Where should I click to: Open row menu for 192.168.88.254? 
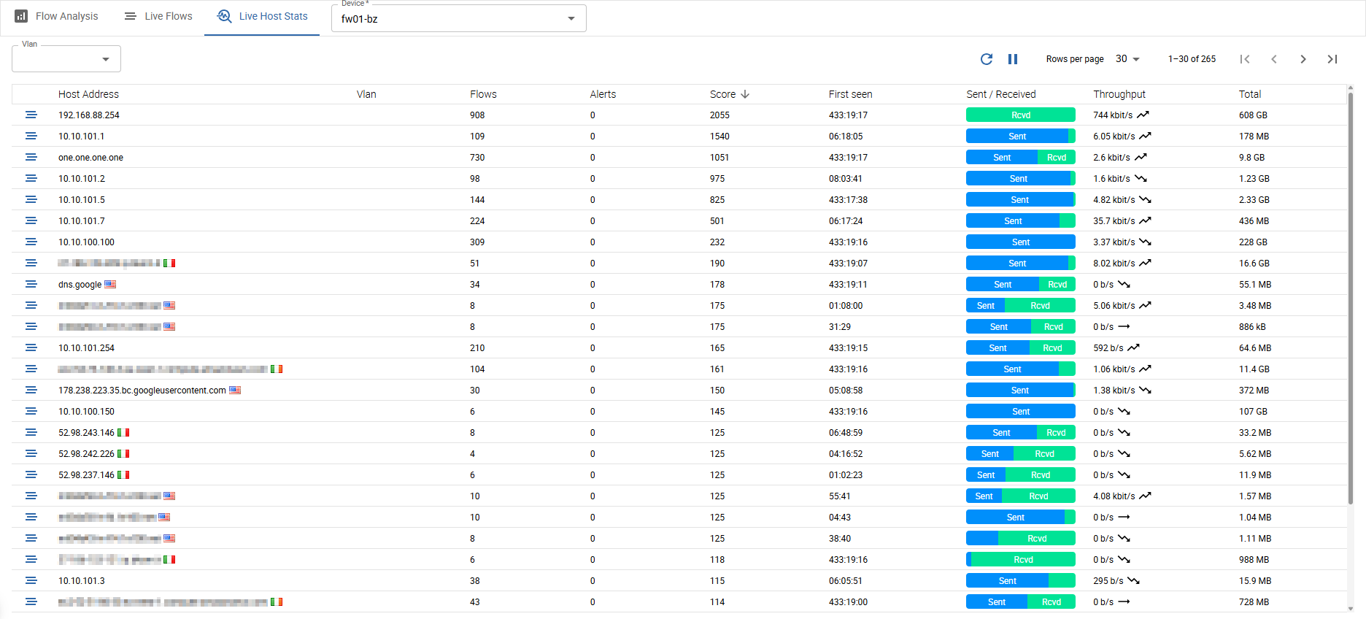[31, 115]
